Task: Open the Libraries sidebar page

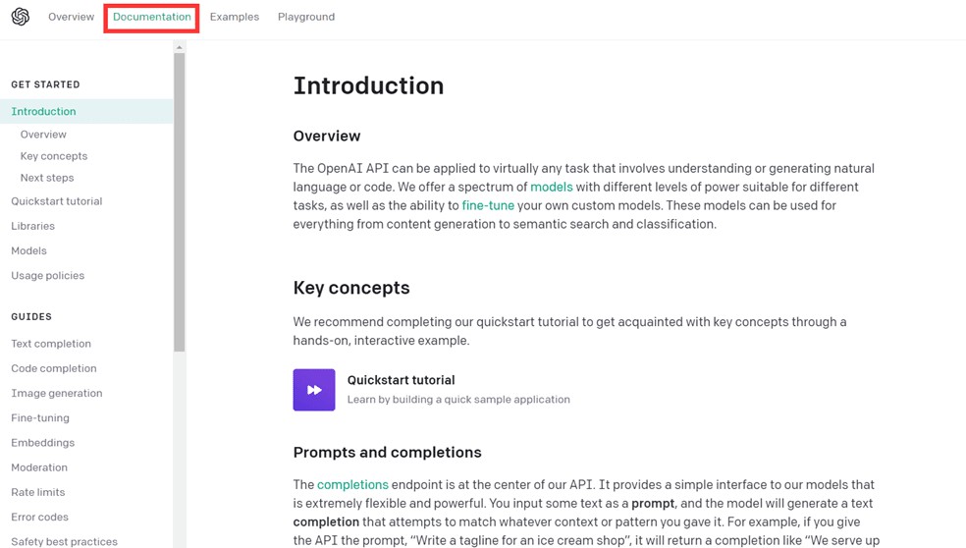Action: pyautogui.click(x=32, y=226)
